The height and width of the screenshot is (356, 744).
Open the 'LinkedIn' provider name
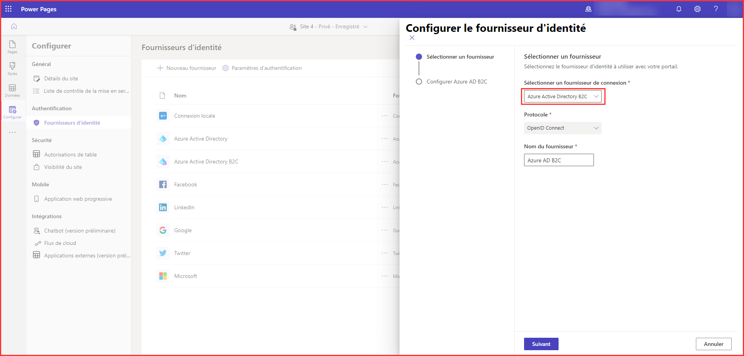pos(184,207)
